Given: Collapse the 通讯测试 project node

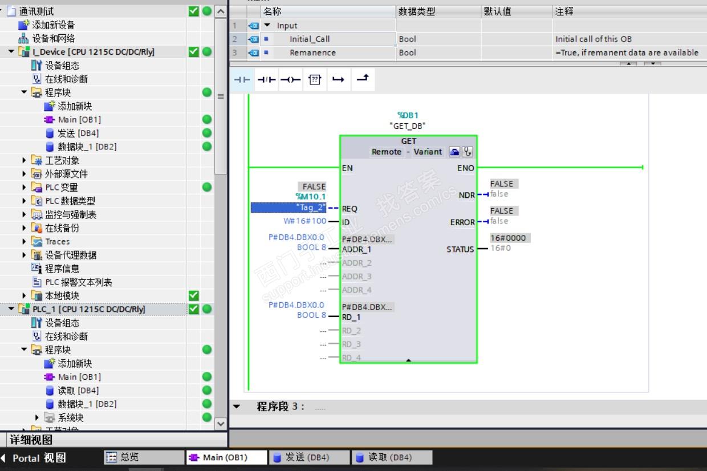Looking at the screenshot, I should coord(2,11).
